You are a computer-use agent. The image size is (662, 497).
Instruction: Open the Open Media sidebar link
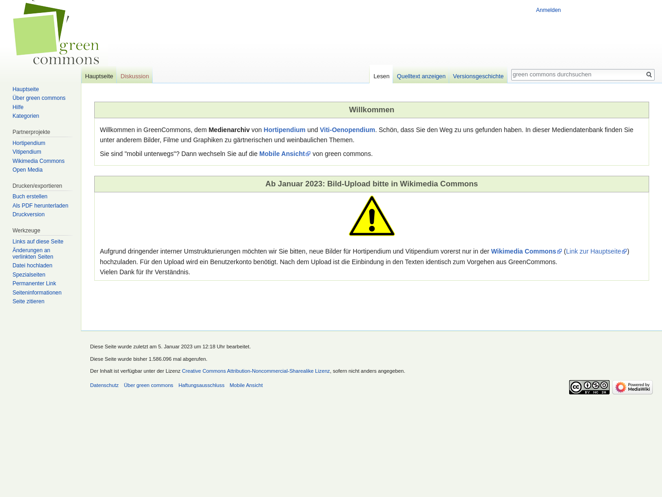pyautogui.click(x=28, y=170)
